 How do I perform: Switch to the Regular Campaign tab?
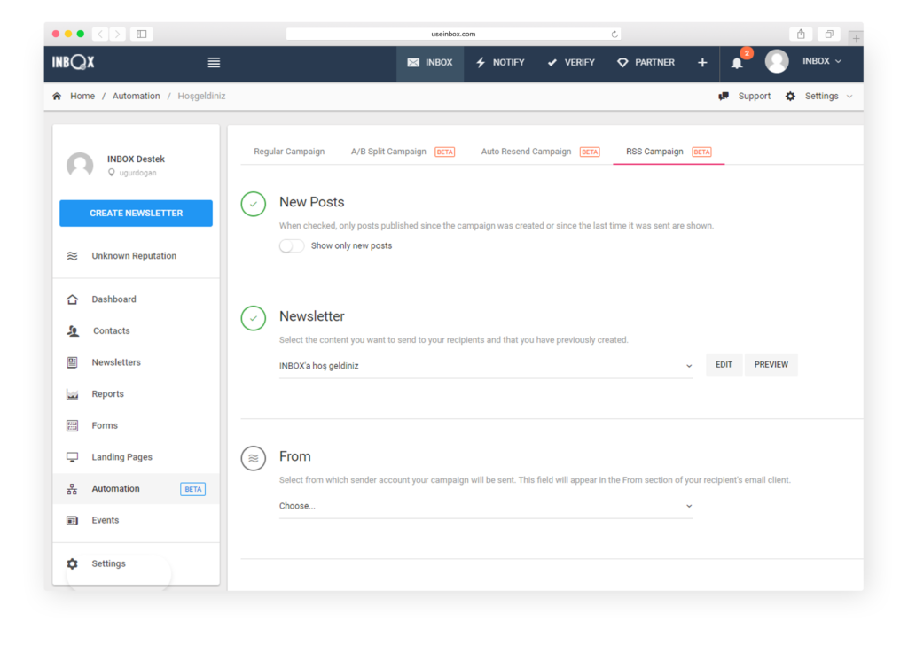click(x=289, y=152)
